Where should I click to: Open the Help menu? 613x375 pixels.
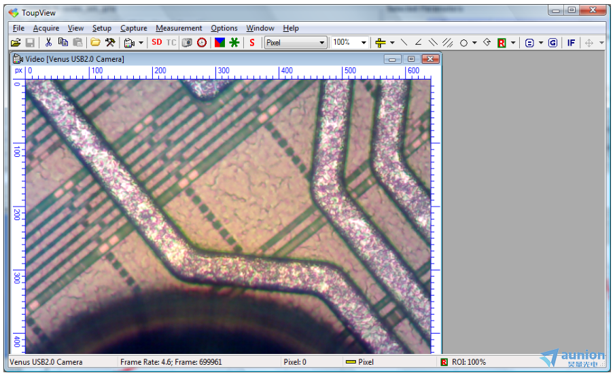[291, 28]
